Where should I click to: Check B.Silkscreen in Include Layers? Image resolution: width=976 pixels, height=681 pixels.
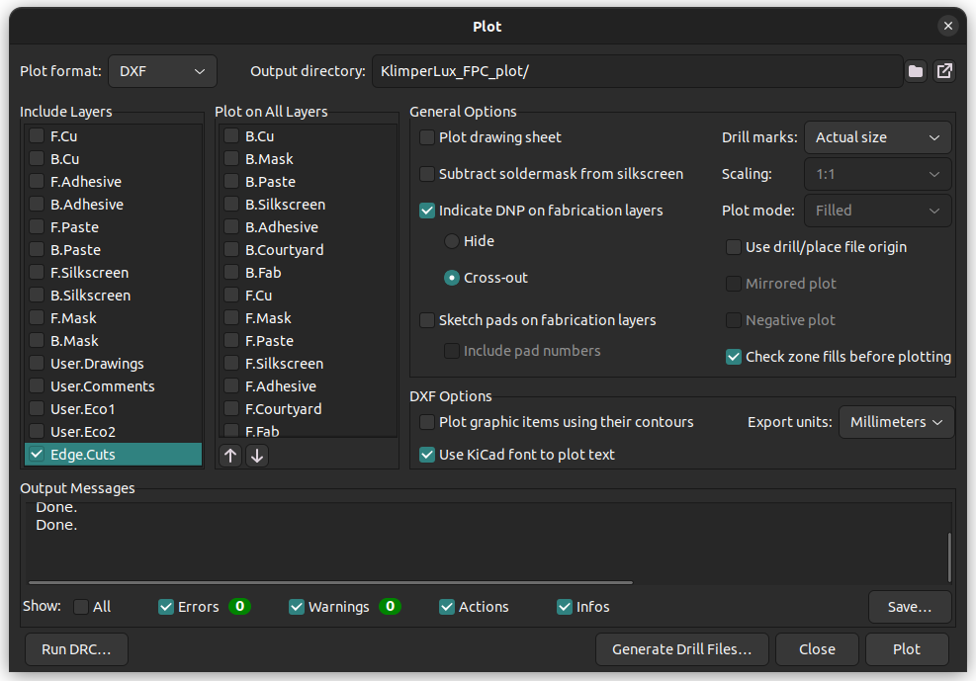coord(37,296)
